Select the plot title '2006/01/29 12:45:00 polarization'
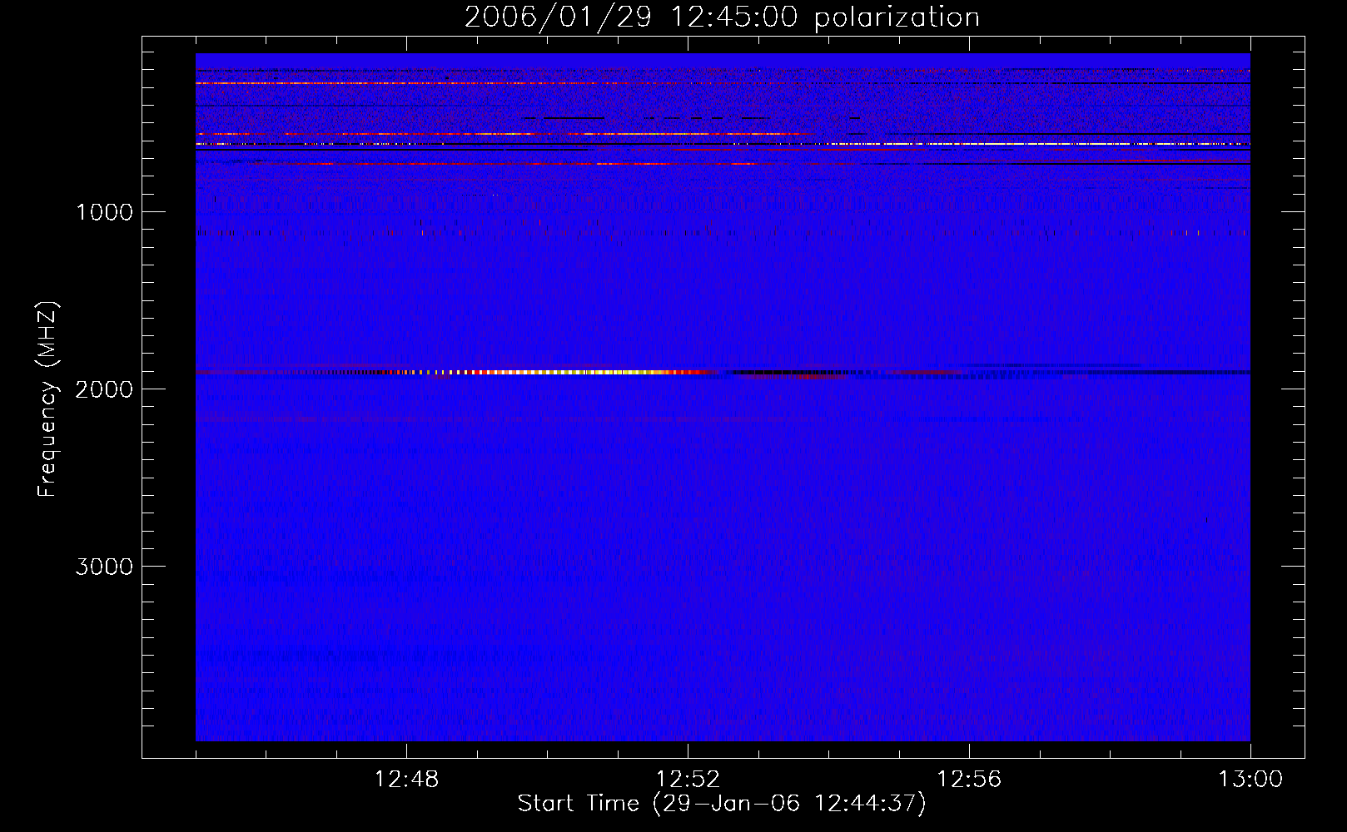The height and width of the screenshot is (832, 1347). click(722, 17)
